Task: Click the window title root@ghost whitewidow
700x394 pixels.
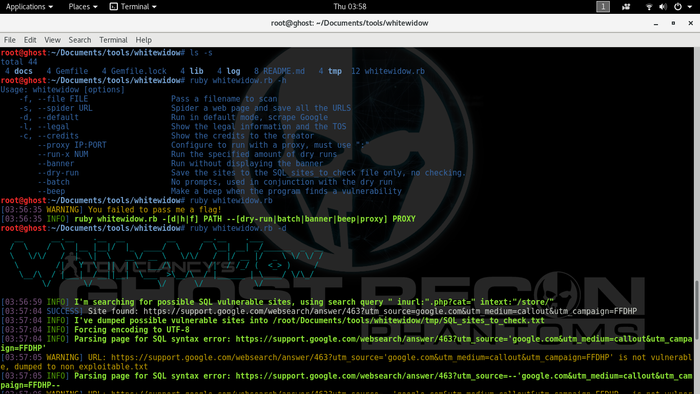Action: (349, 23)
